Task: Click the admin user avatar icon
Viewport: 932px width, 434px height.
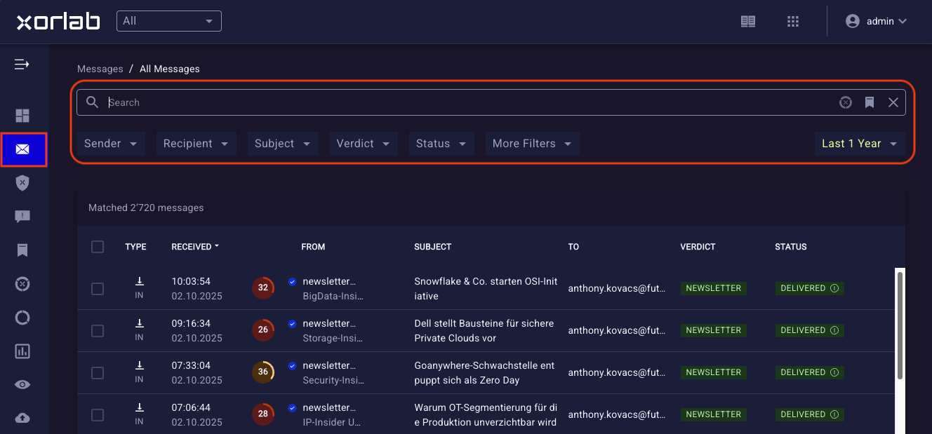Action: click(x=853, y=21)
